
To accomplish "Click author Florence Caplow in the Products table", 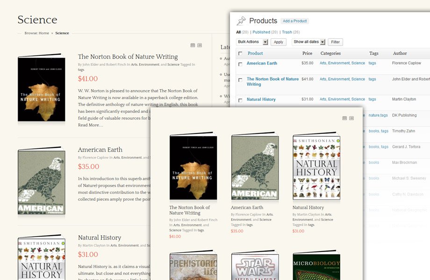I will click(x=407, y=63).
